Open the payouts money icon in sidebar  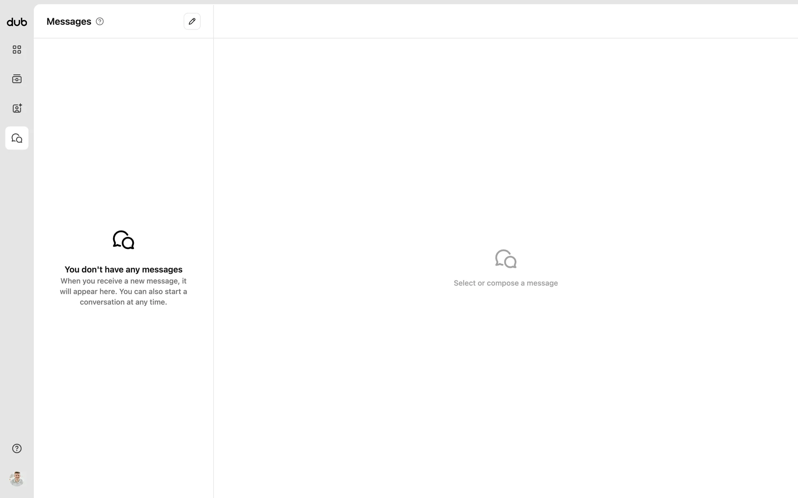tap(17, 79)
